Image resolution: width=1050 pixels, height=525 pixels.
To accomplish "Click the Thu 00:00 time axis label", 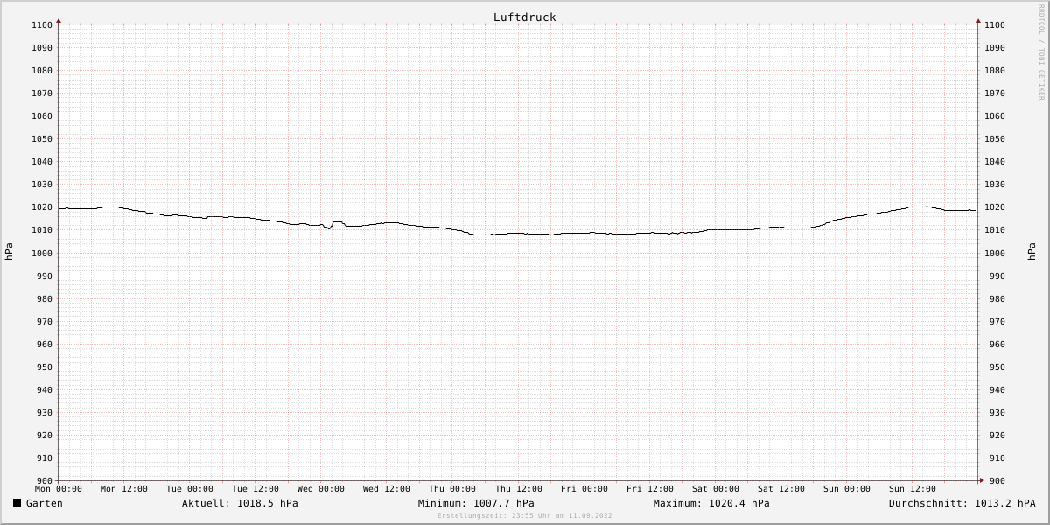I will point(452,489).
